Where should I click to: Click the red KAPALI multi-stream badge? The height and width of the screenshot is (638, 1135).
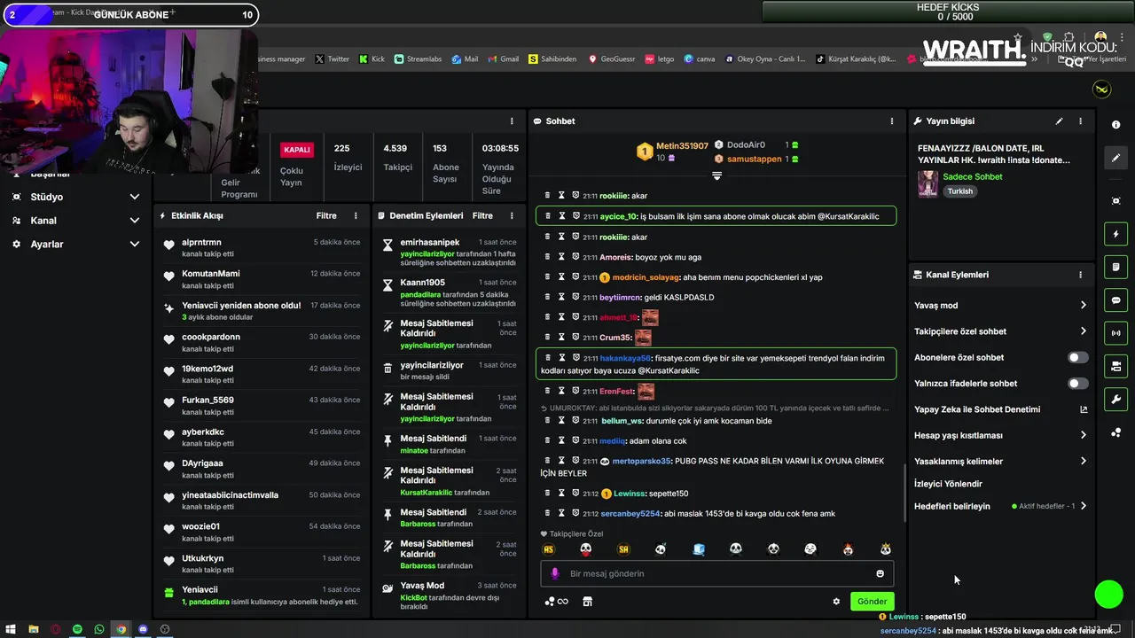pos(297,150)
